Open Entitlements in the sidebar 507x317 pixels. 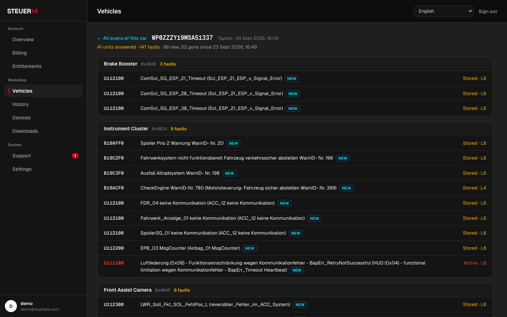pyautogui.click(x=44, y=66)
